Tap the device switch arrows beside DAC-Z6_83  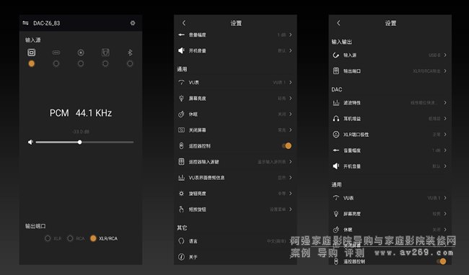point(26,23)
